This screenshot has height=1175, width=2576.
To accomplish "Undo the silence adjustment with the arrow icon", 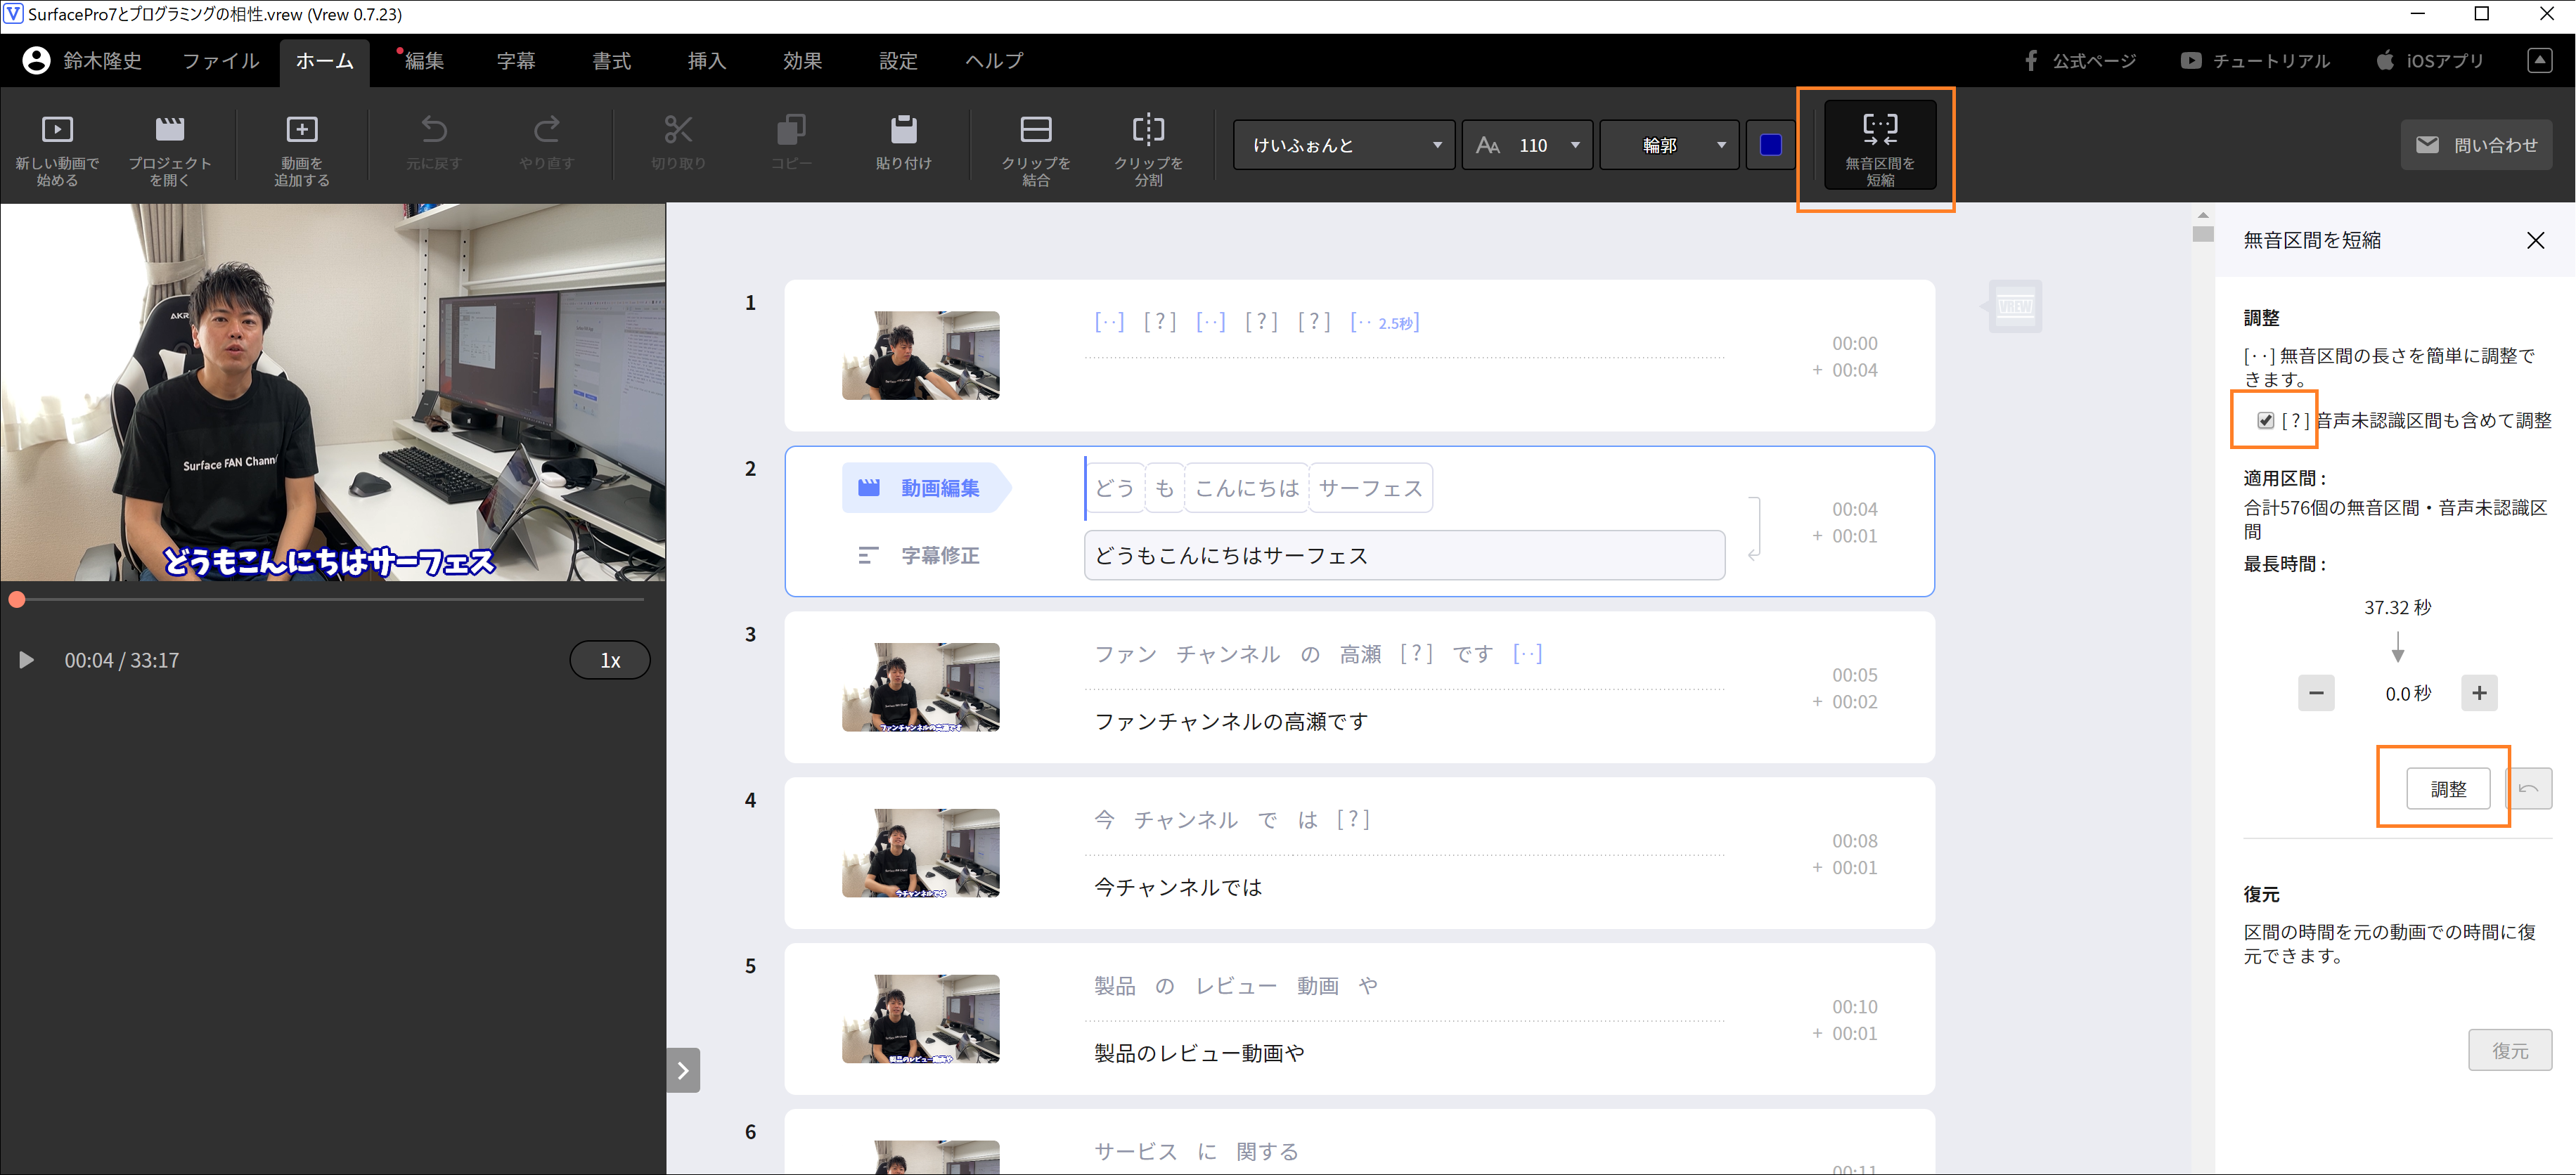I will click(x=2529, y=789).
